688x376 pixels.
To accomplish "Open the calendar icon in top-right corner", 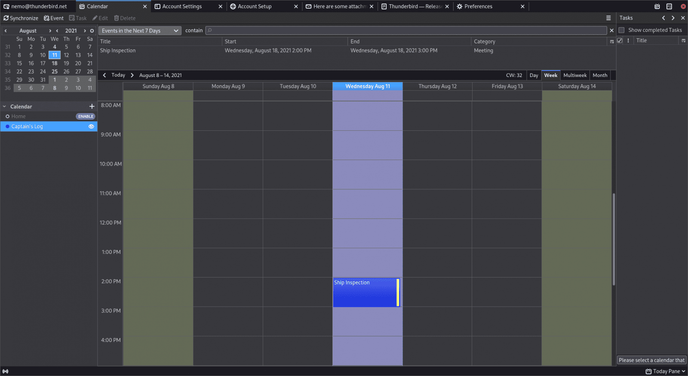I will [657, 6].
